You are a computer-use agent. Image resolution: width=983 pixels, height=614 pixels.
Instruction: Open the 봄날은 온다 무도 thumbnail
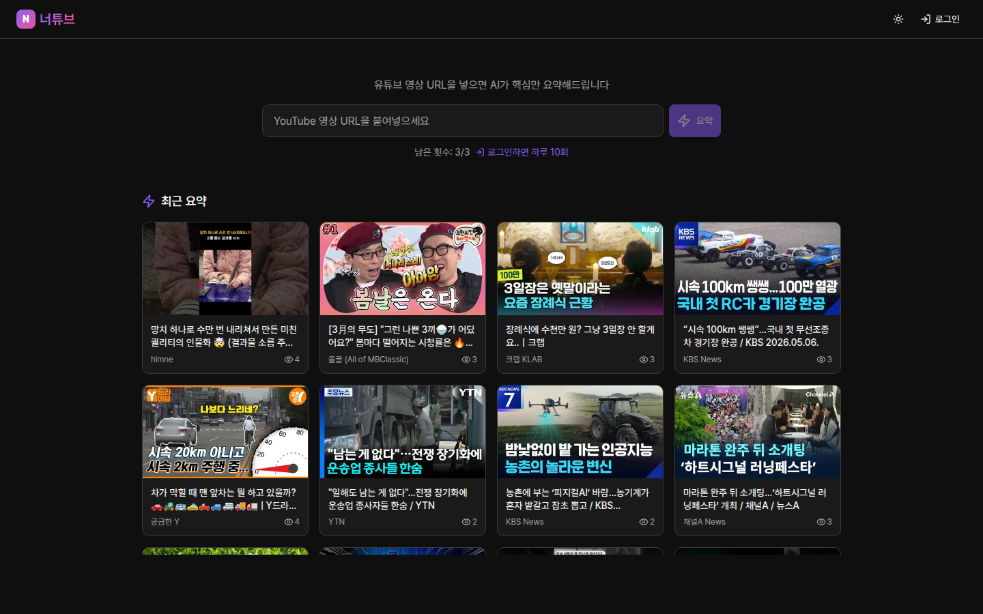pyautogui.click(x=403, y=269)
